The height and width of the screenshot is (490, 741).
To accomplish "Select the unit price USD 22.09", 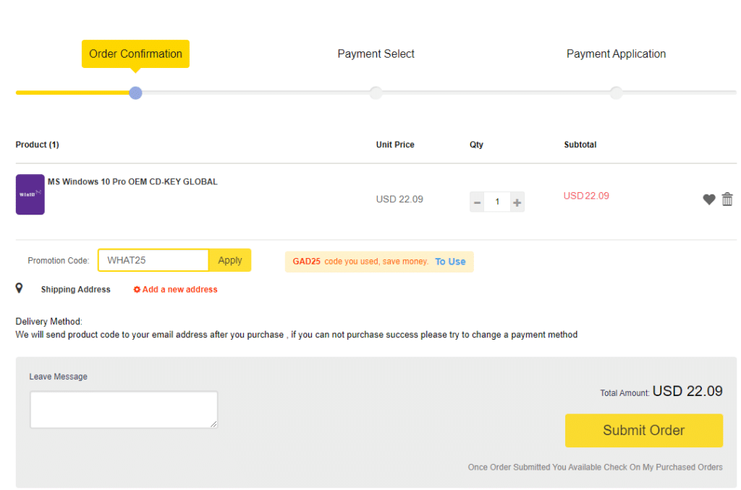I will (x=399, y=199).
